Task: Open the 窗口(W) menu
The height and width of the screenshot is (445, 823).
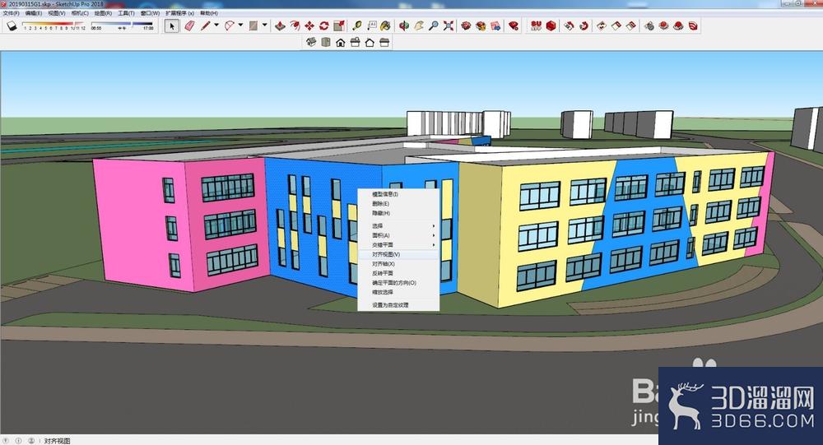Action: pos(150,13)
